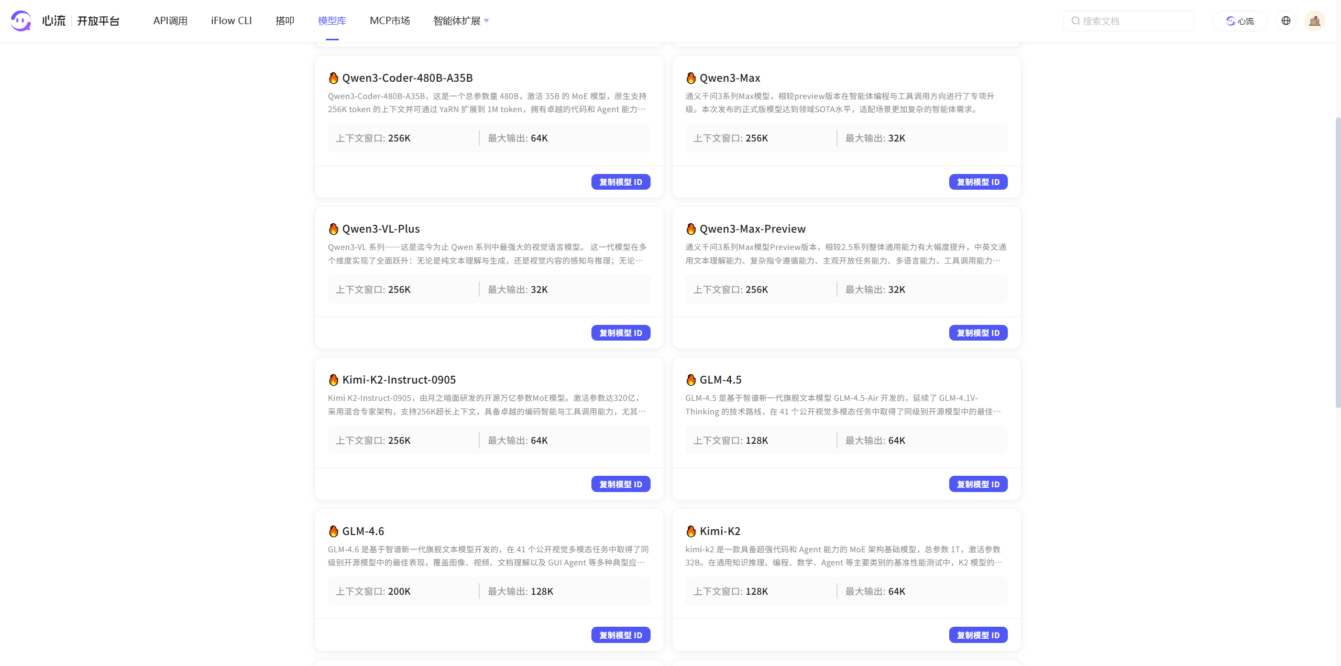
Task: Copy model ID for GLM-4.6
Action: pos(620,635)
